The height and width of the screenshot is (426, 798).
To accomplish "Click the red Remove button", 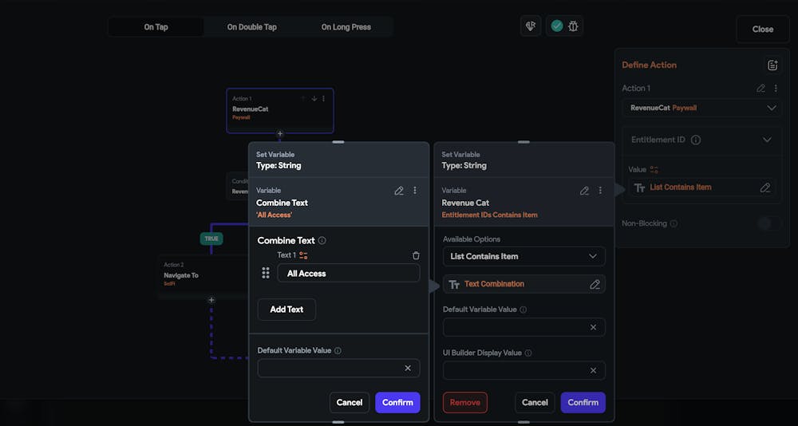I will coord(464,403).
